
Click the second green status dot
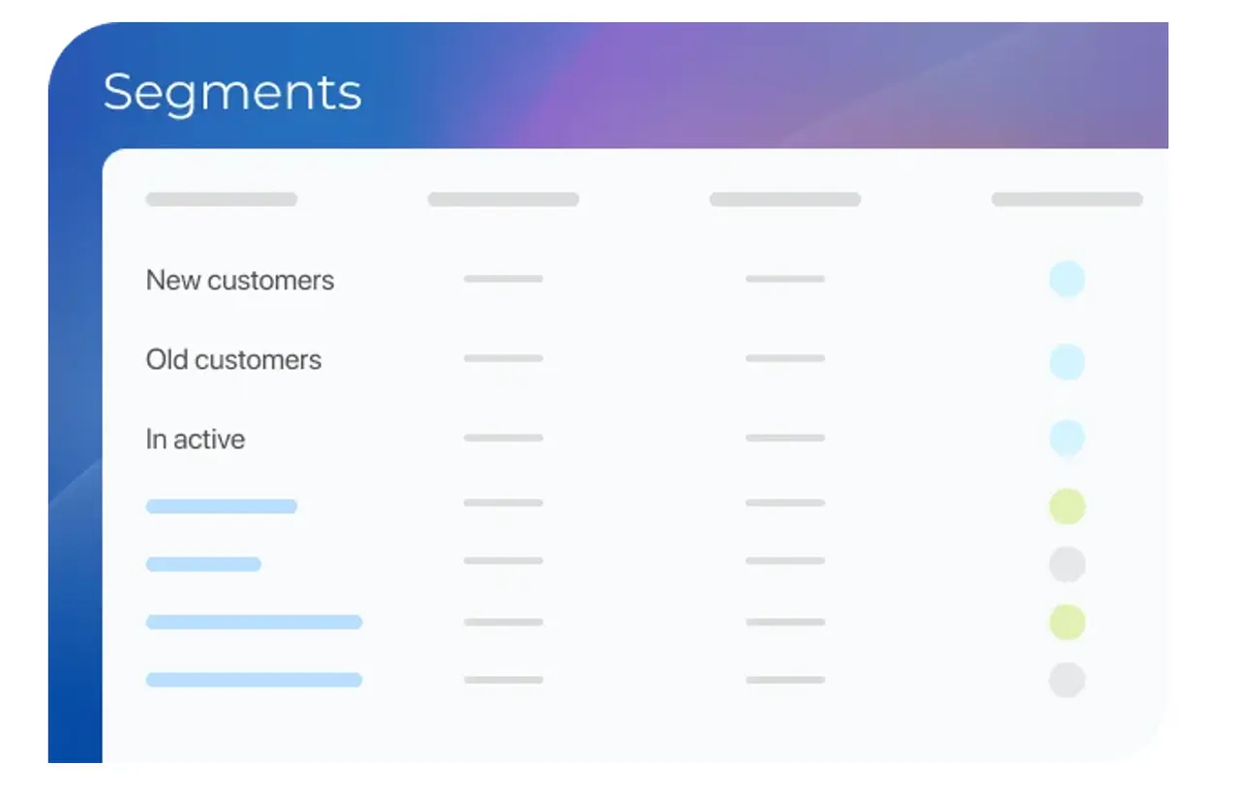[1066, 622]
